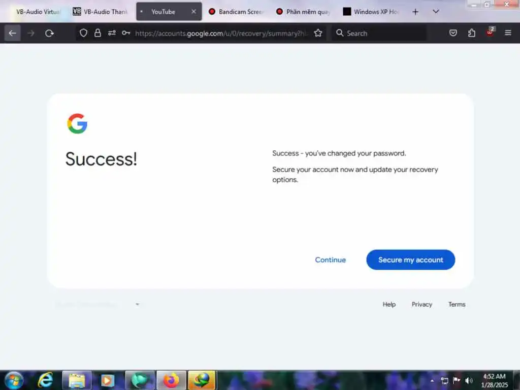
Task: Open the Help link in footer
Action: point(389,304)
